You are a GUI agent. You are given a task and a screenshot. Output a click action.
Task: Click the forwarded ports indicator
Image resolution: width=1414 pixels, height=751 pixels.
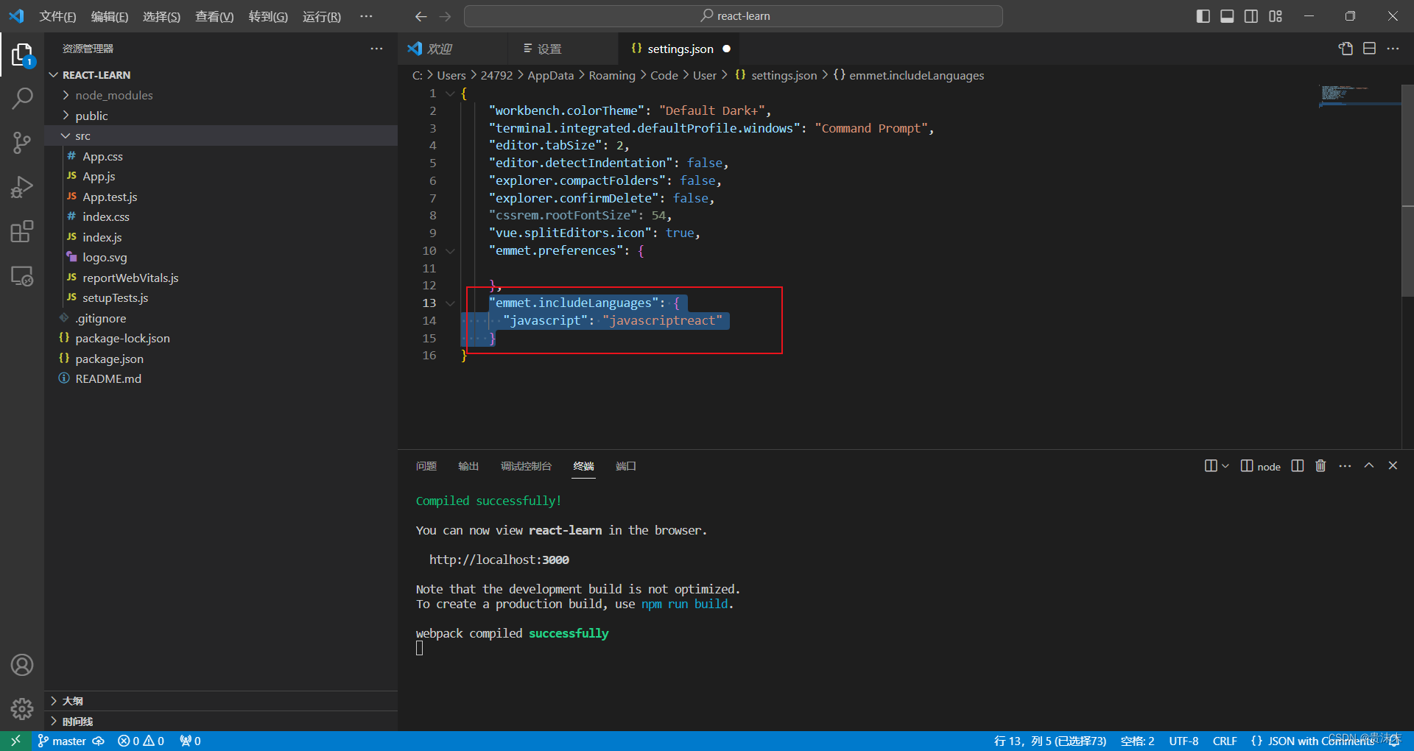coord(190,741)
